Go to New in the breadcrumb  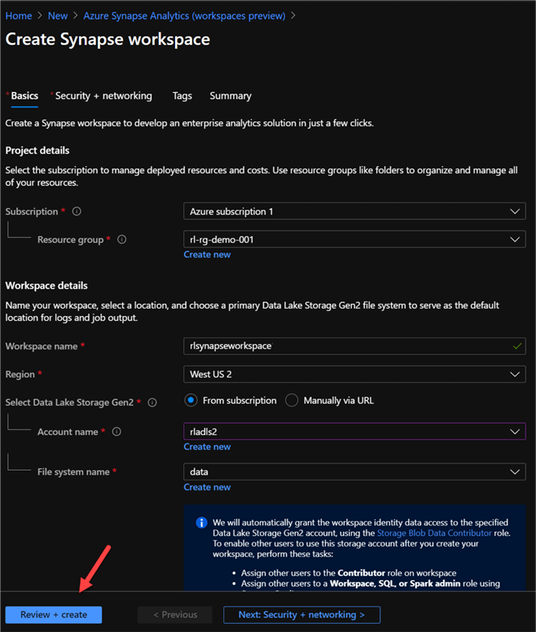[x=58, y=15]
